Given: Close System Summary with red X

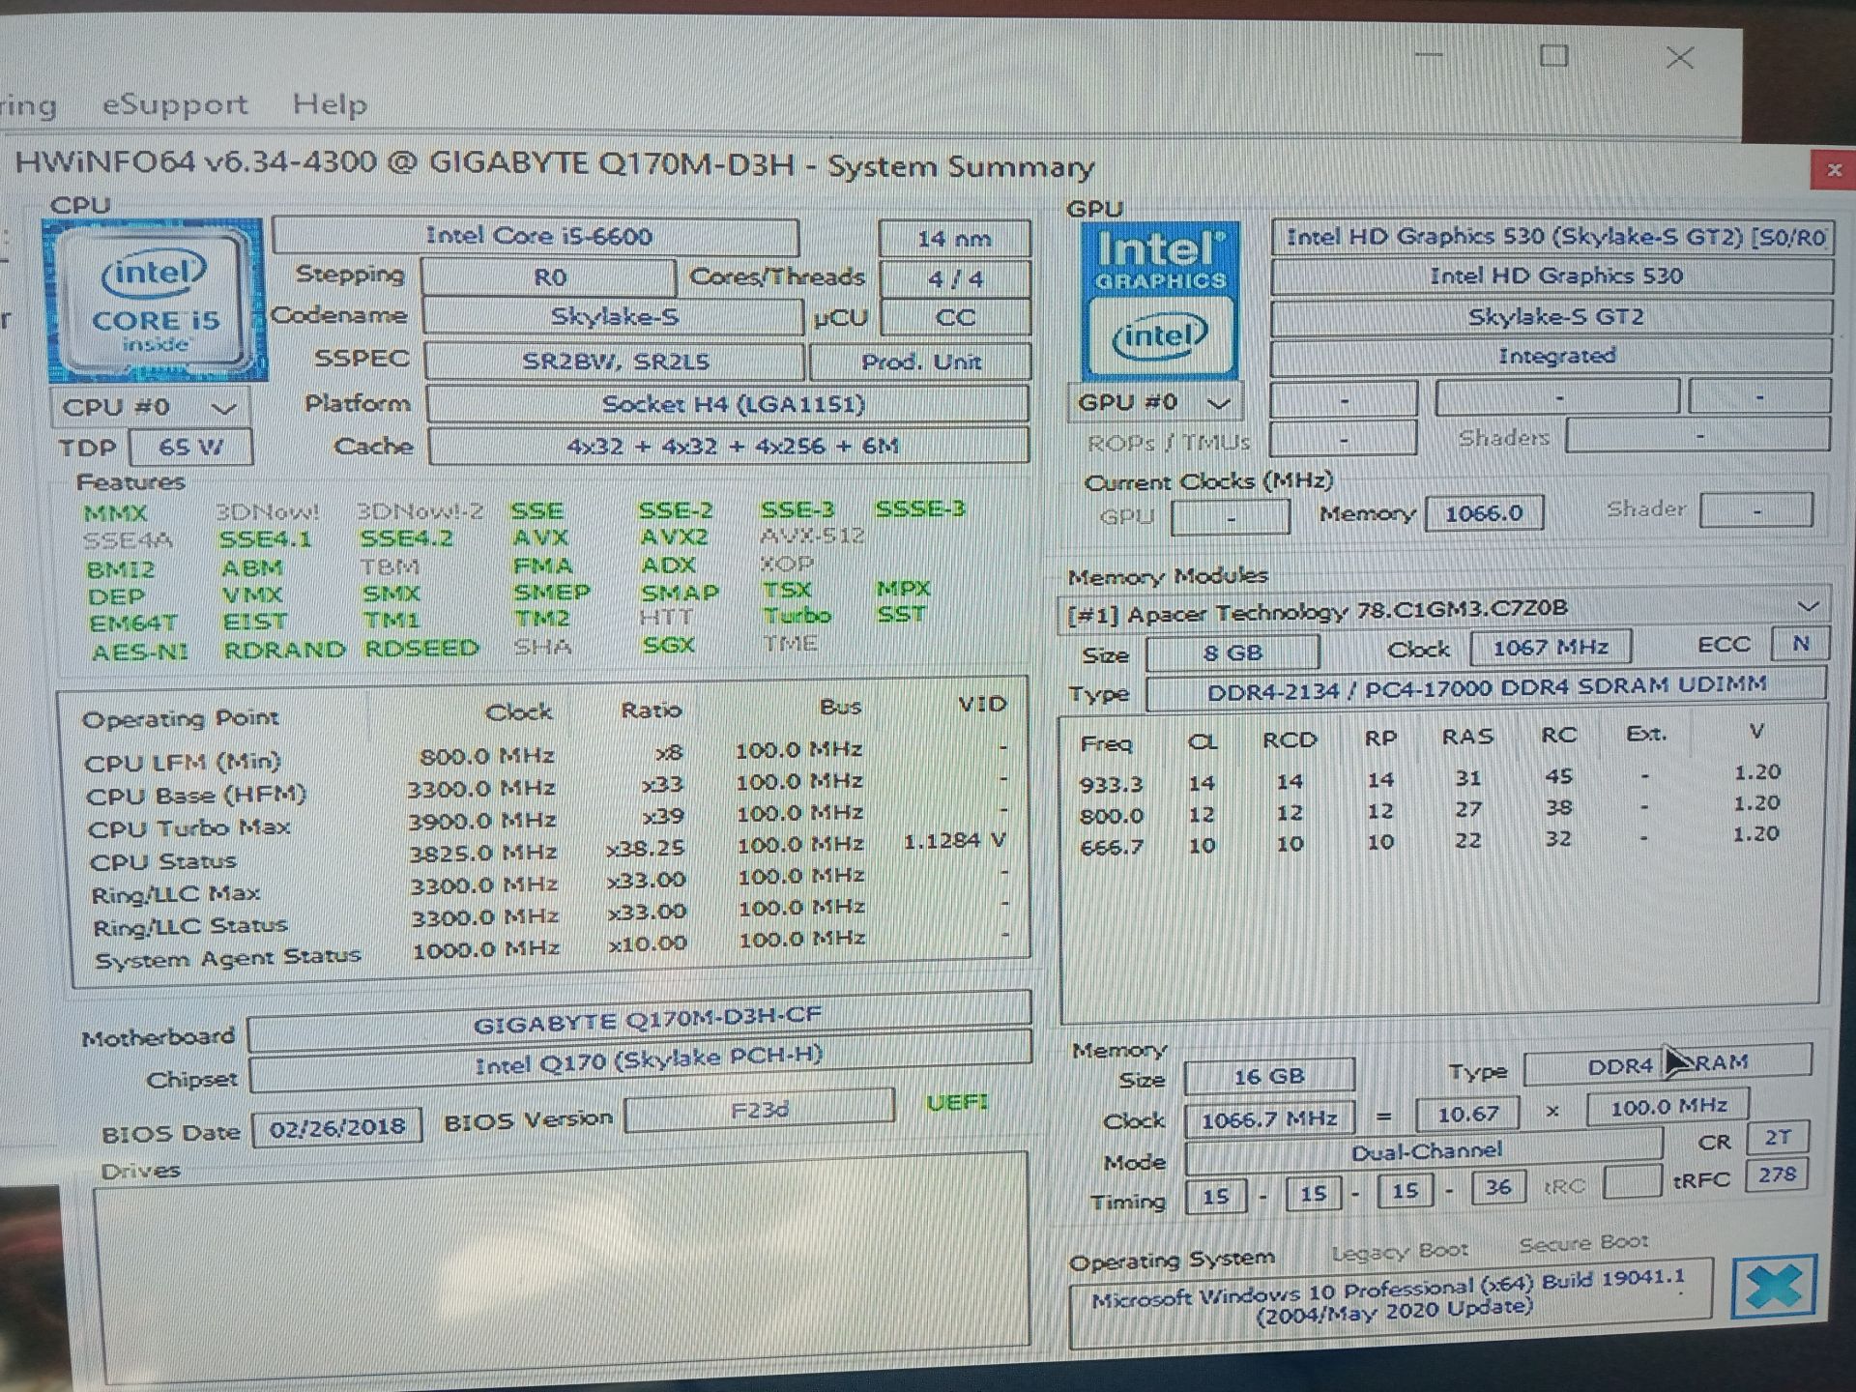Looking at the screenshot, I should click(1834, 170).
